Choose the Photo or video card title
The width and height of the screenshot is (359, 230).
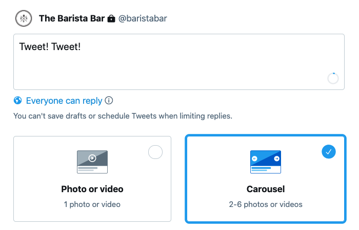coord(92,189)
